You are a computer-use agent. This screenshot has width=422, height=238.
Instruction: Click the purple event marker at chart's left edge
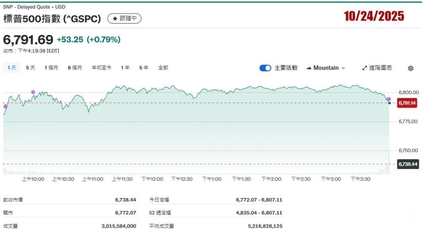point(5,106)
